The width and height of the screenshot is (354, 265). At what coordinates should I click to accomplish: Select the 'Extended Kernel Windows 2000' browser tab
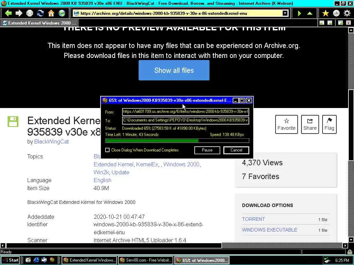[x=39, y=23]
